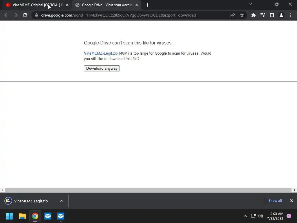
Task: Open the VineMEMZ-Legit.zip link
Action: [101, 53]
